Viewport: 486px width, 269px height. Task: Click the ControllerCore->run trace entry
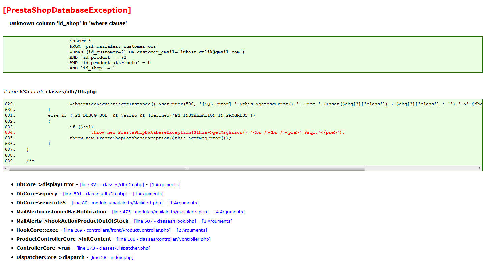pyautogui.click(x=43, y=248)
